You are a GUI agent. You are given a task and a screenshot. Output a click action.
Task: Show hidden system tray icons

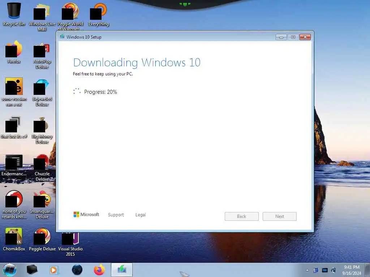tap(307, 271)
